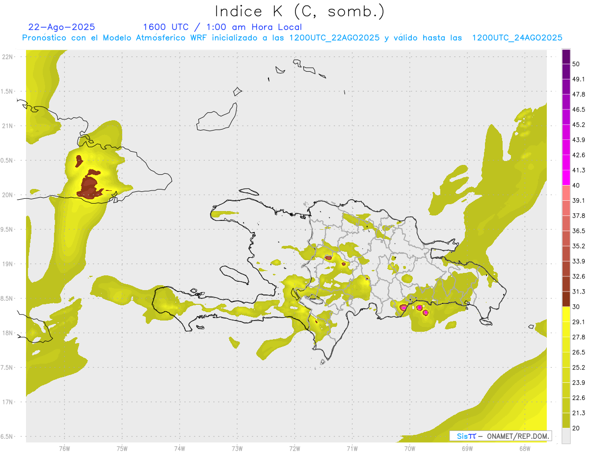
Task: Click the colorbar value "22.6"
Action: [579, 398]
